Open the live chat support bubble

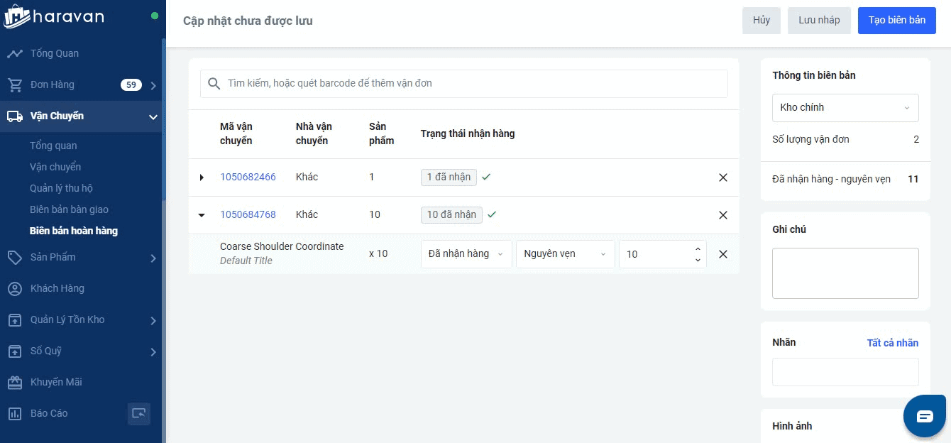(924, 416)
